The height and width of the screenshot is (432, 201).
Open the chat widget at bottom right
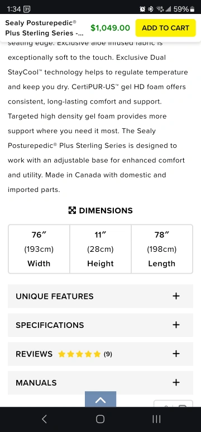(173, 403)
